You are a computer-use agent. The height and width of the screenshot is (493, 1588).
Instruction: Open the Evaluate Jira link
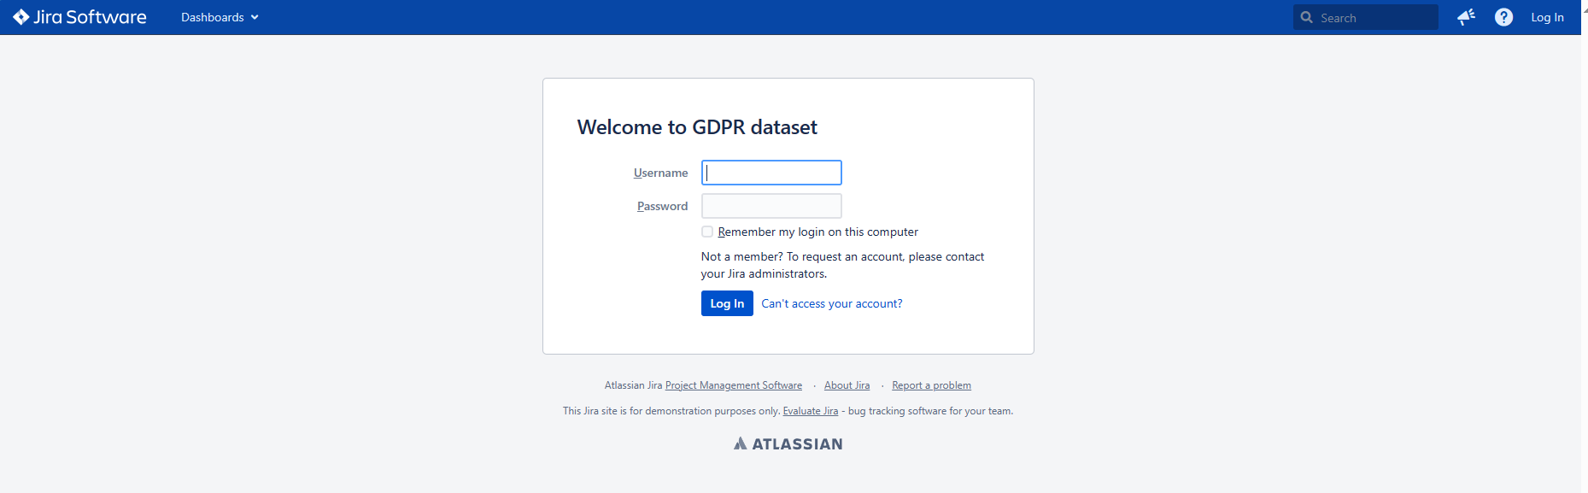810,410
